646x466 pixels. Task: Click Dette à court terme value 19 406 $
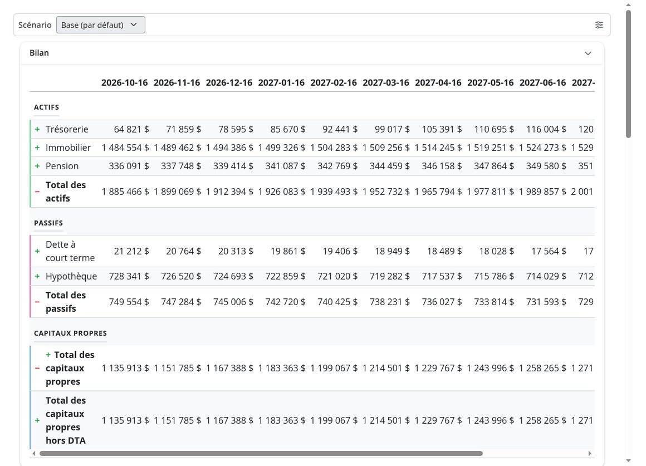coord(340,251)
